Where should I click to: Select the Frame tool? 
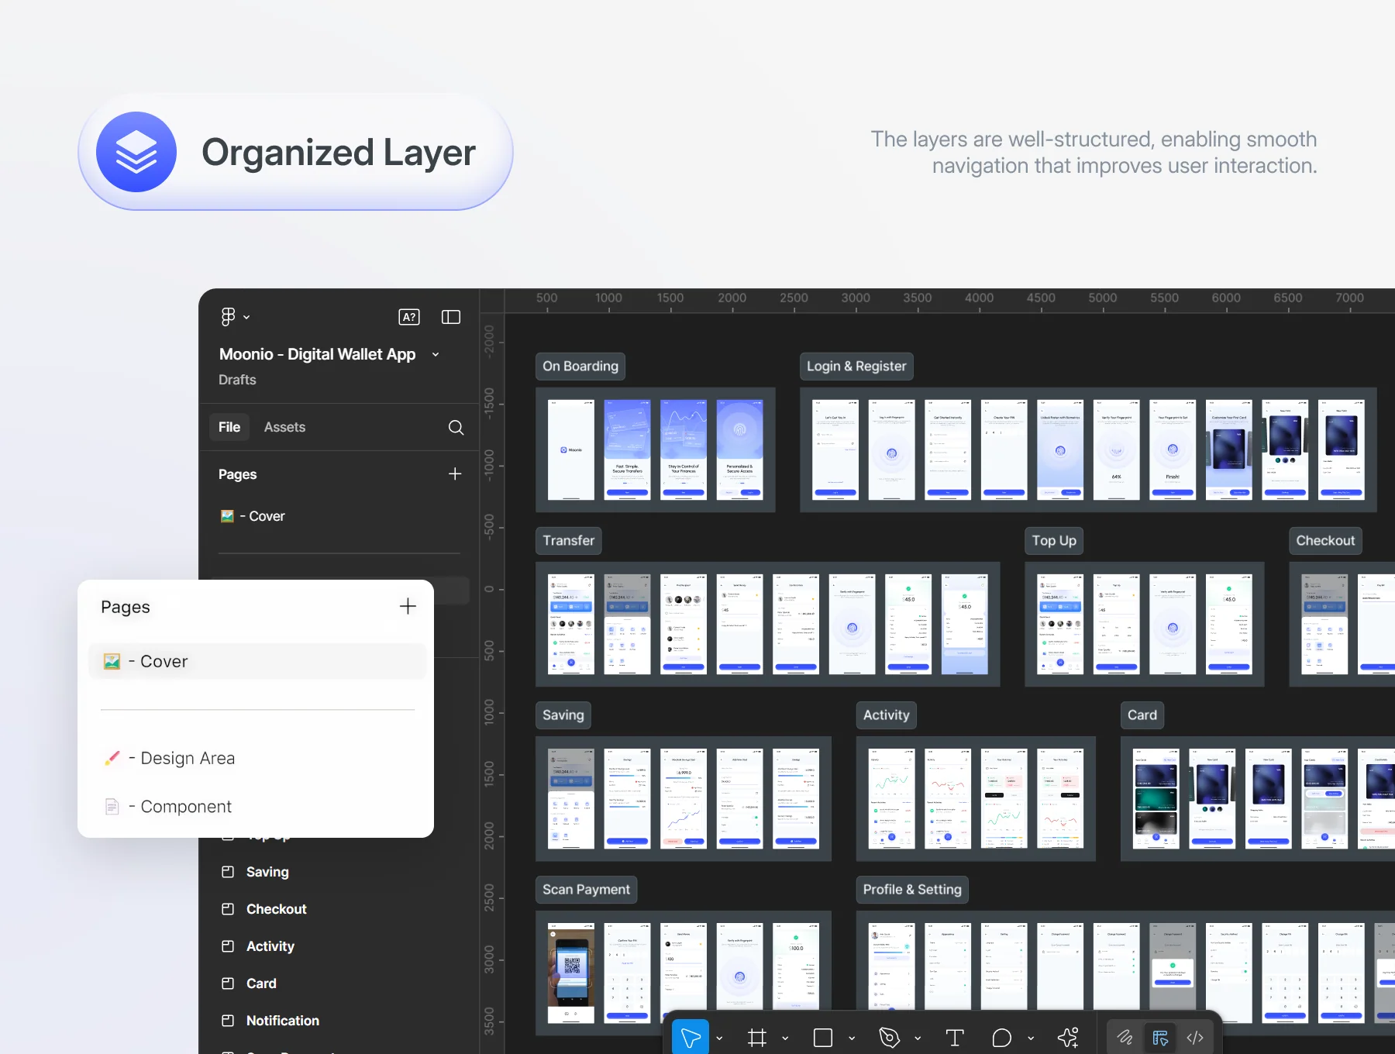tap(757, 1038)
